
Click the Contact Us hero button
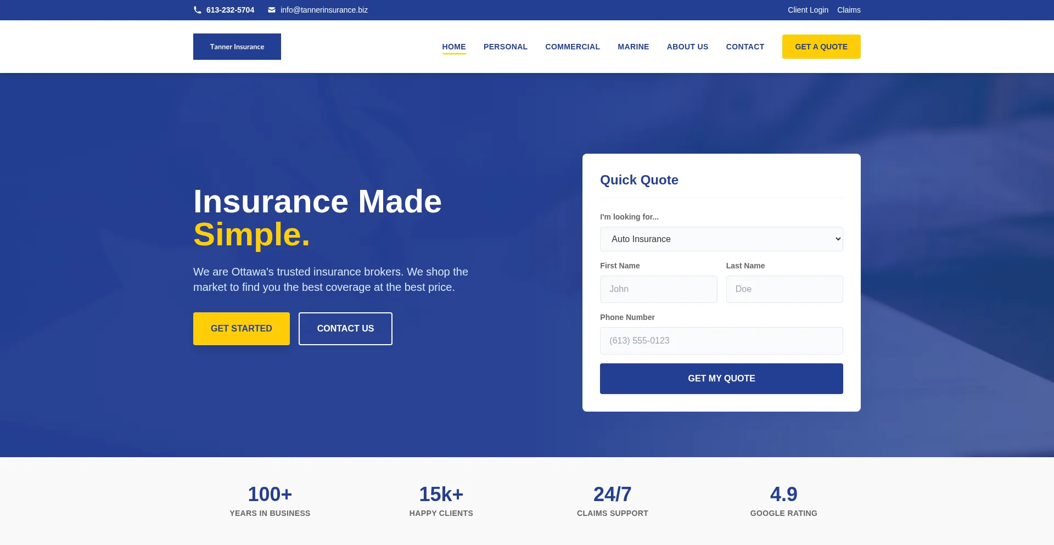coord(345,329)
